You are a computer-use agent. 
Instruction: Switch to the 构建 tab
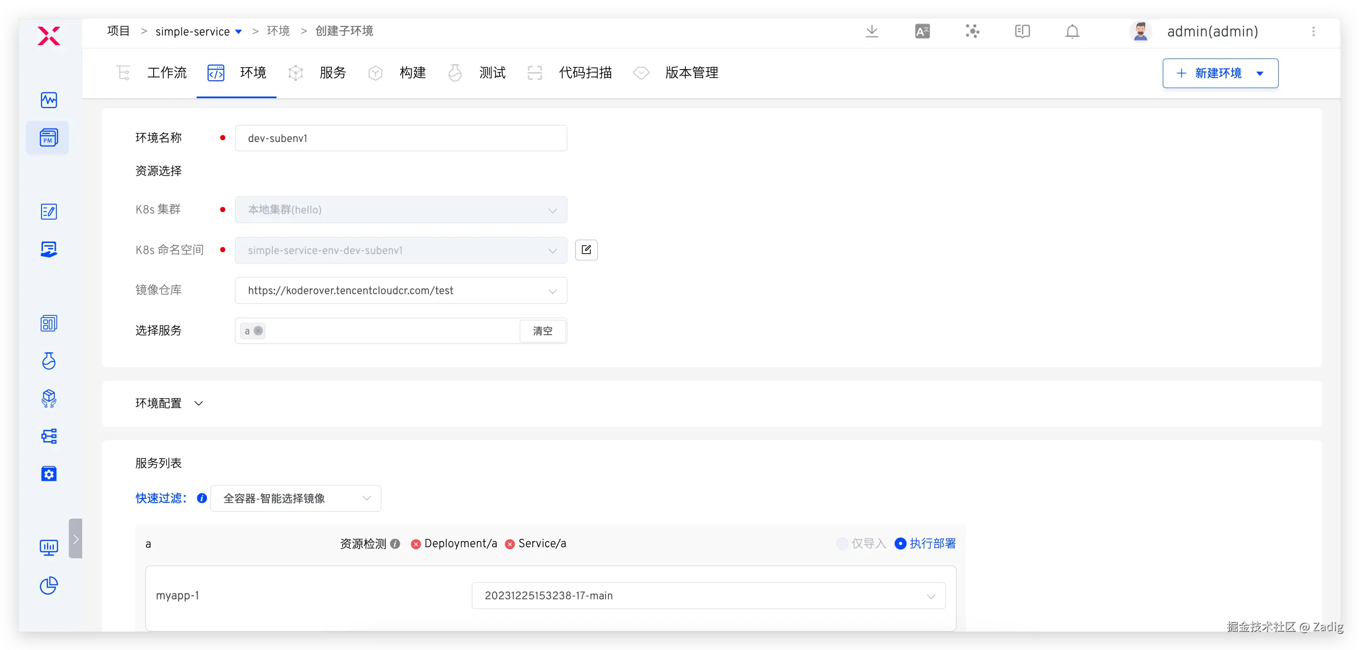tap(396, 73)
